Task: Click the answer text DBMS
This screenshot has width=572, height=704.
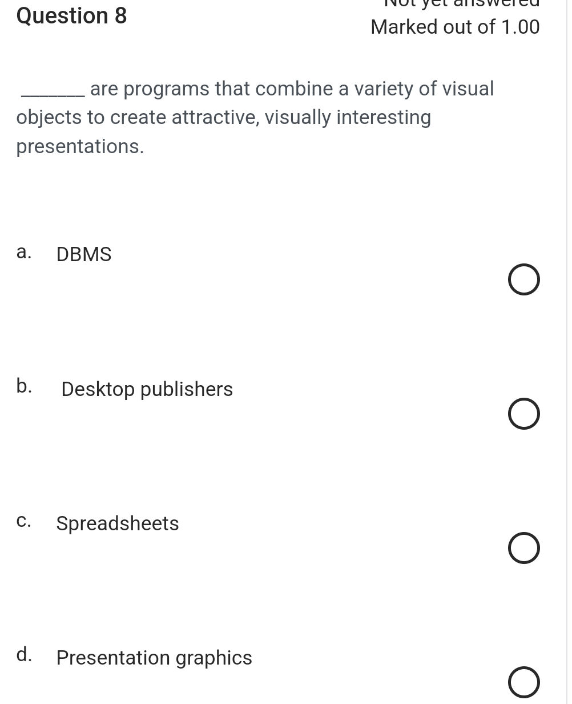Action: coord(83,254)
